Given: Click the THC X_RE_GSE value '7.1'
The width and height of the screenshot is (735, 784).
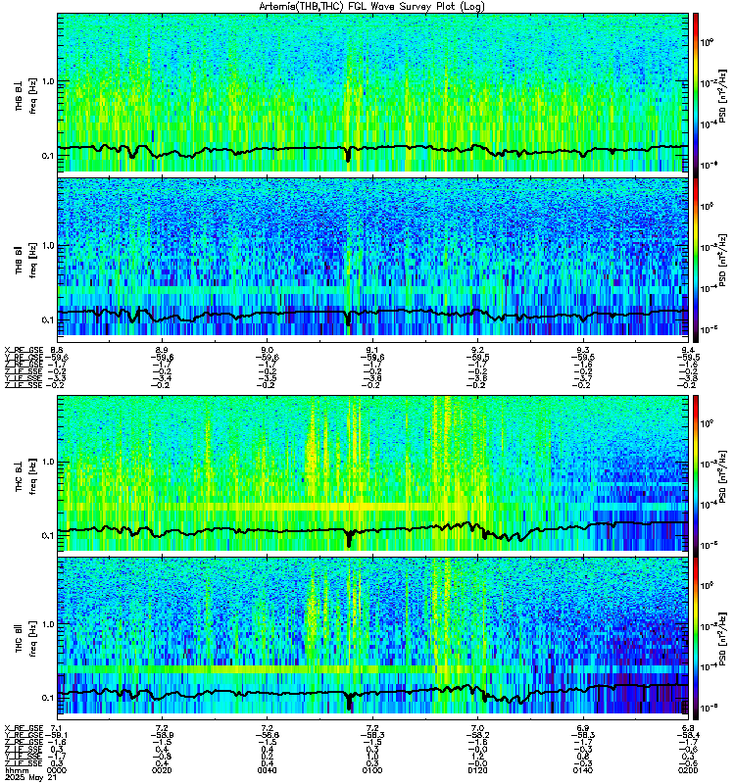Looking at the screenshot, I should tap(57, 728).
